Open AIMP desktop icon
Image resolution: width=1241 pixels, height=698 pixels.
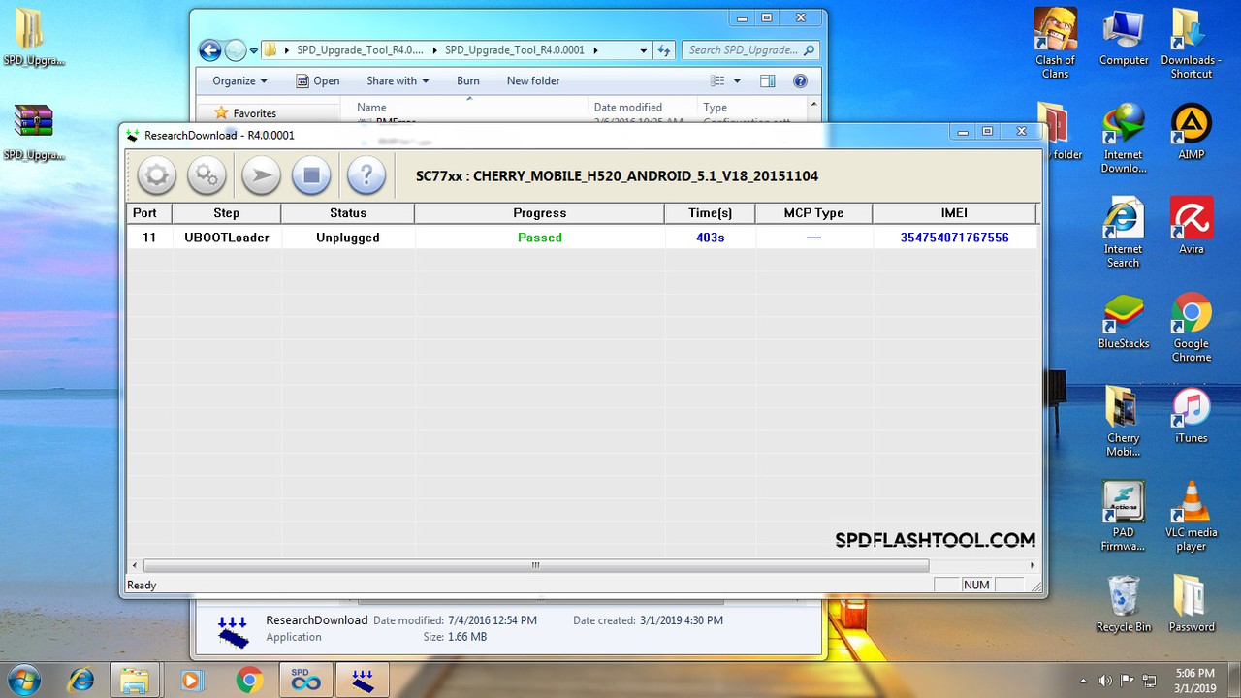point(1191,132)
